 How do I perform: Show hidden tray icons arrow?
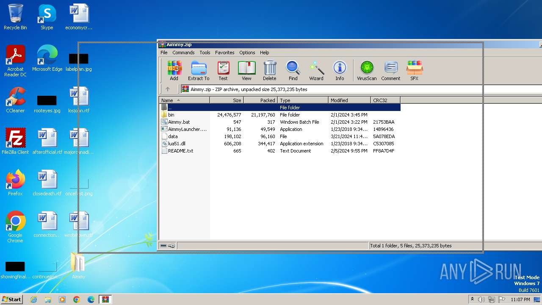point(472,299)
